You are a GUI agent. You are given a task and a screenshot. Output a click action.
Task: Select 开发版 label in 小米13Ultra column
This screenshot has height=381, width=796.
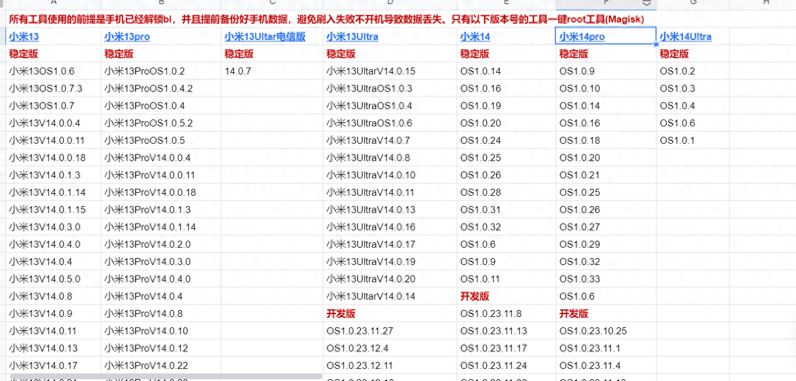pyautogui.click(x=341, y=313)
